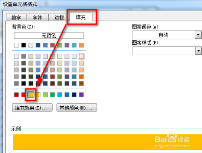This screenshot has height=153, width=202.
Task: Switch to the 数字 tab
Action: click(x=17, y=17)
